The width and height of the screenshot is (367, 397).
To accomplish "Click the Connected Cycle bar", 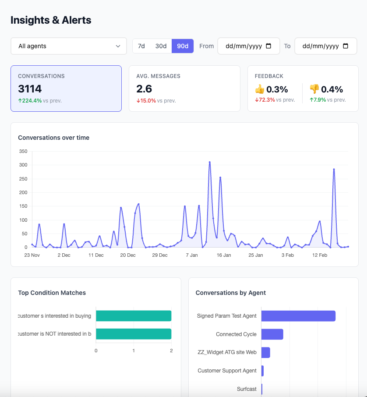I will (x=272, y=334).
